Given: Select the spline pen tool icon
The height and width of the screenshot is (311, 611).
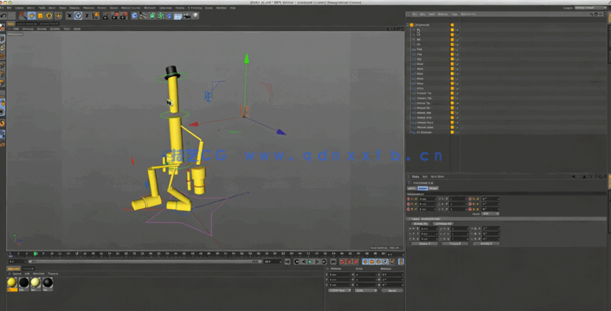Looking at the screenshot, I should pos(144,16).
